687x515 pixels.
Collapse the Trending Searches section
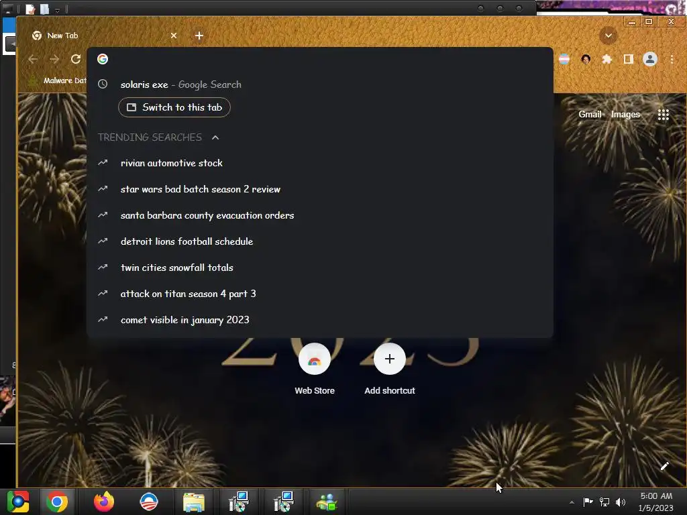click(x=215, y=137)
